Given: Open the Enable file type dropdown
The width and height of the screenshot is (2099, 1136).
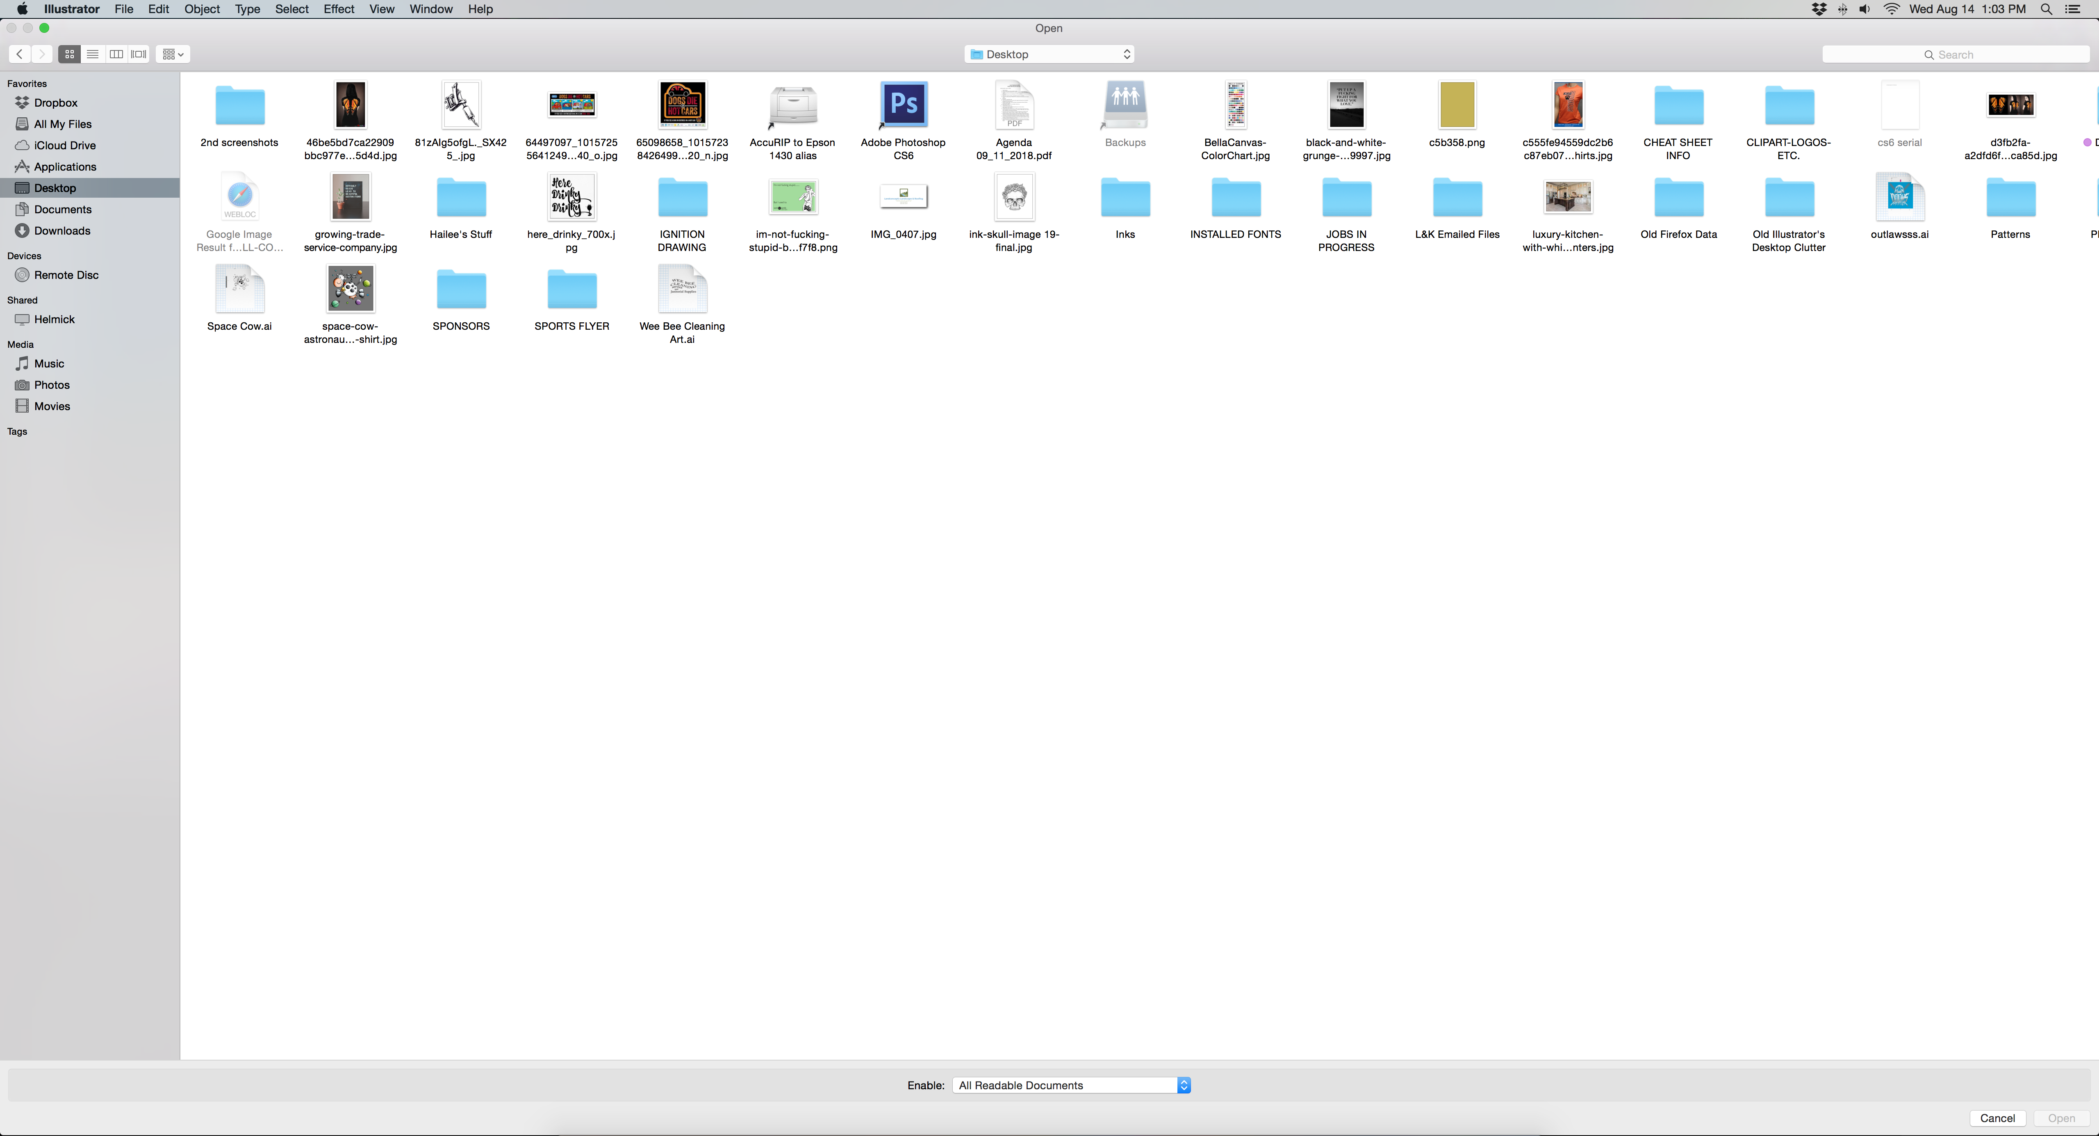Looking at the screenshot, I should point(1072,1085).
